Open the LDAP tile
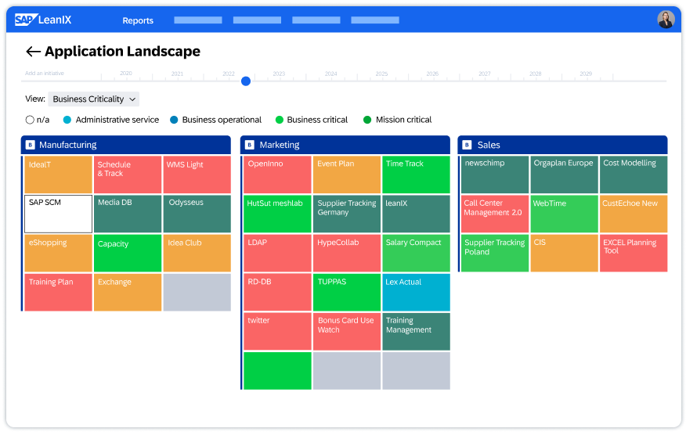This screenshot has width=686, height=432. 277,253
